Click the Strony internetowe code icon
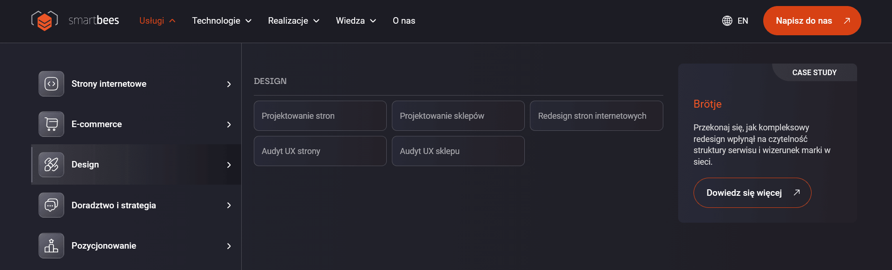The width and height of the screenshot is (892, 270). pyautogui.click(x=51, y=84)
